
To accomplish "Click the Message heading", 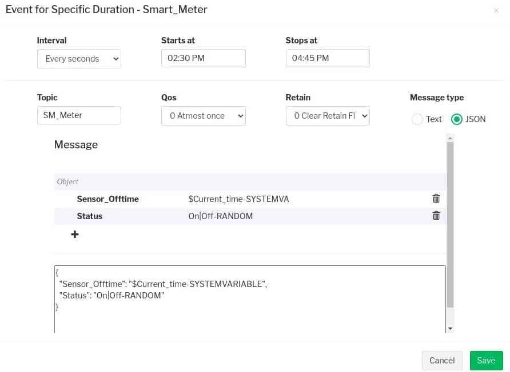I will click(76, 144).
